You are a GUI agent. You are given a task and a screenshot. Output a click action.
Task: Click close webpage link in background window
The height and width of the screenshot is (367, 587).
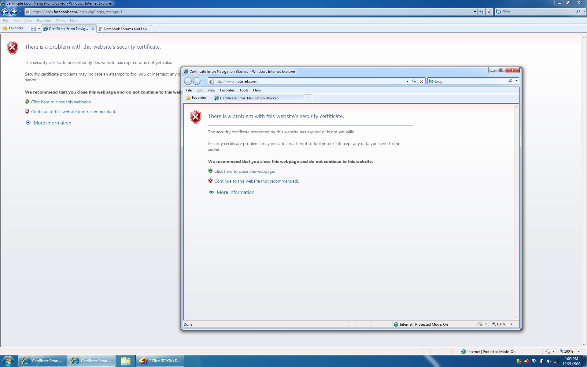point(61,102)
